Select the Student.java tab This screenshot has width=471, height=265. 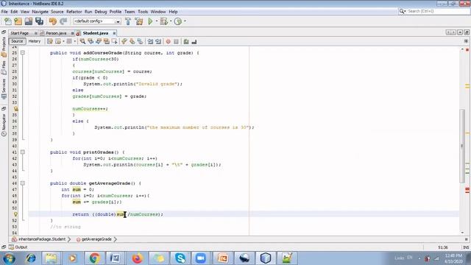pyautogui.click(x=95, y=33)
